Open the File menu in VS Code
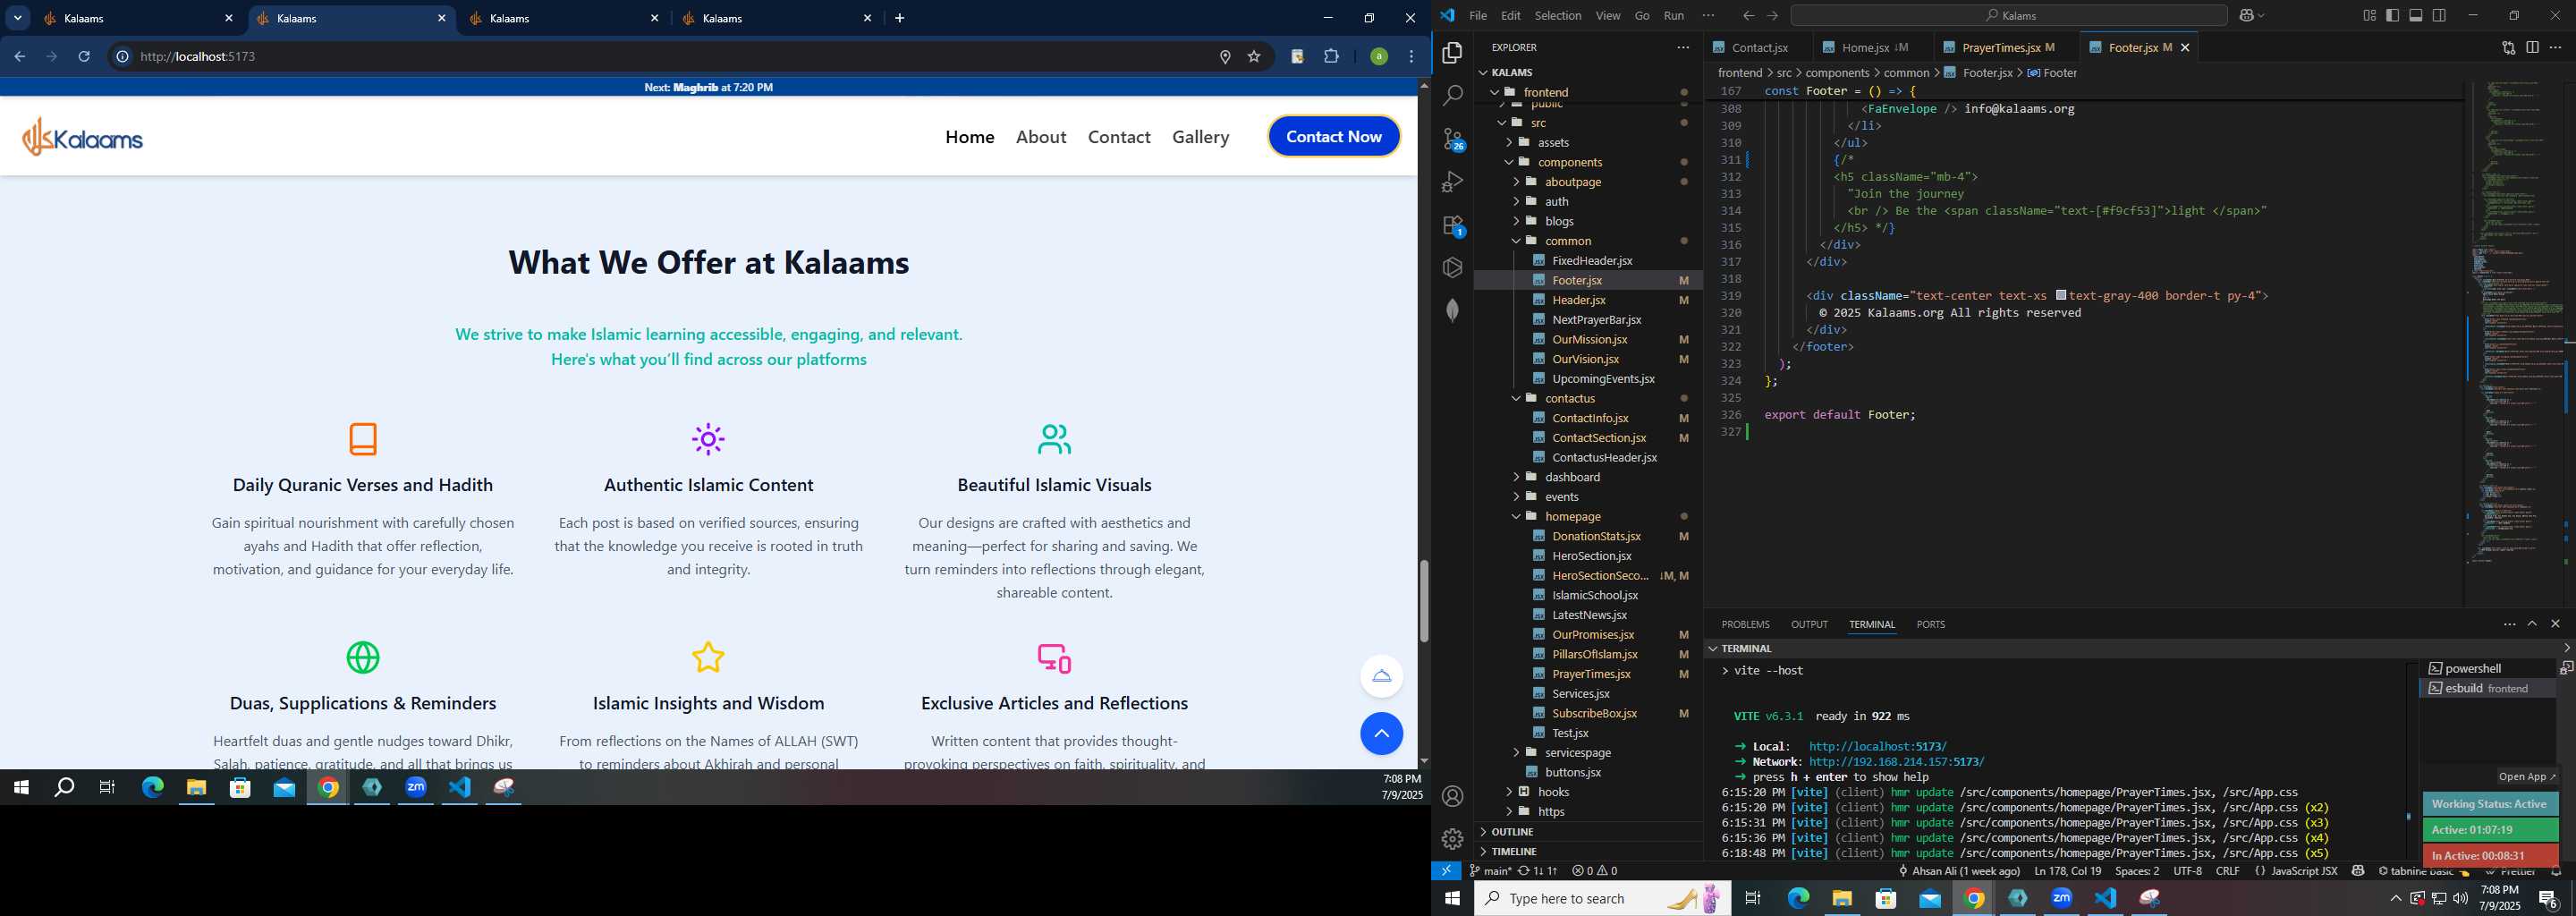Screen dimensions: 2576x916 [1477, 15]
